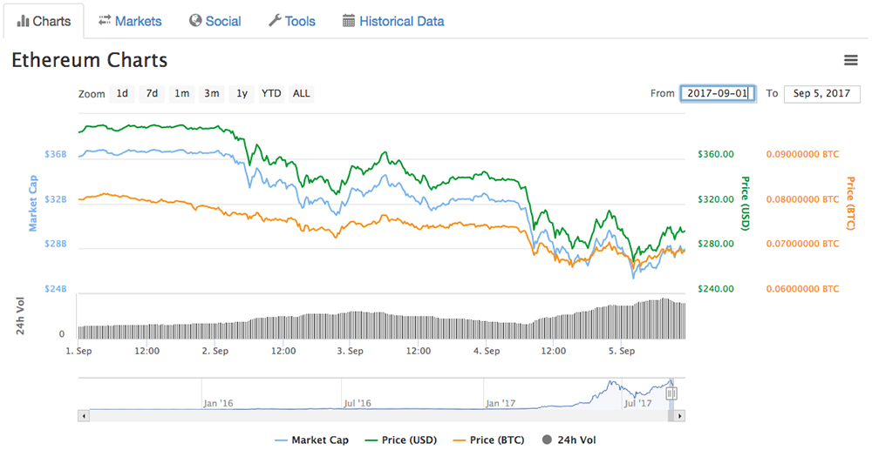Click the $240.00 price axis label
This screenshot has width=872, height=450.
(x=716, y=288)
